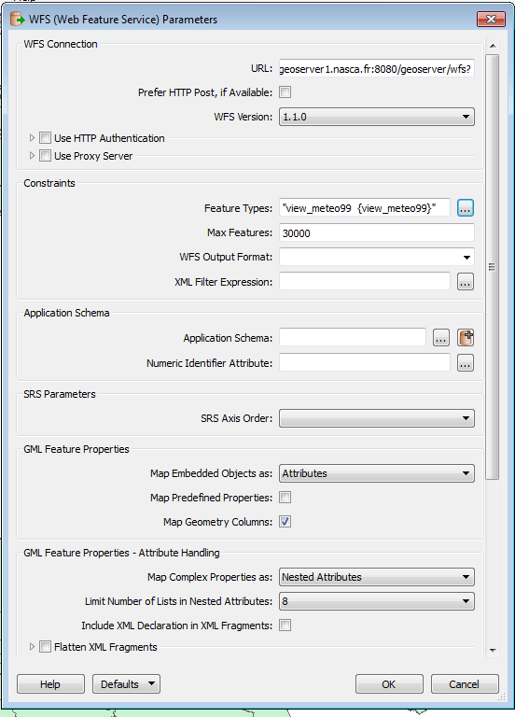Click scrollbar up arrow
Viewport: 515px width, 717px height.
click(493, 46)
